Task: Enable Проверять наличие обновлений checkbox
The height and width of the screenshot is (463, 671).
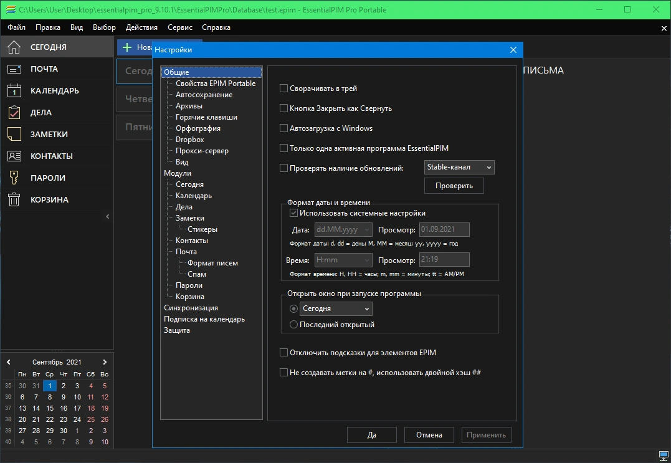Action: (283, 168)
